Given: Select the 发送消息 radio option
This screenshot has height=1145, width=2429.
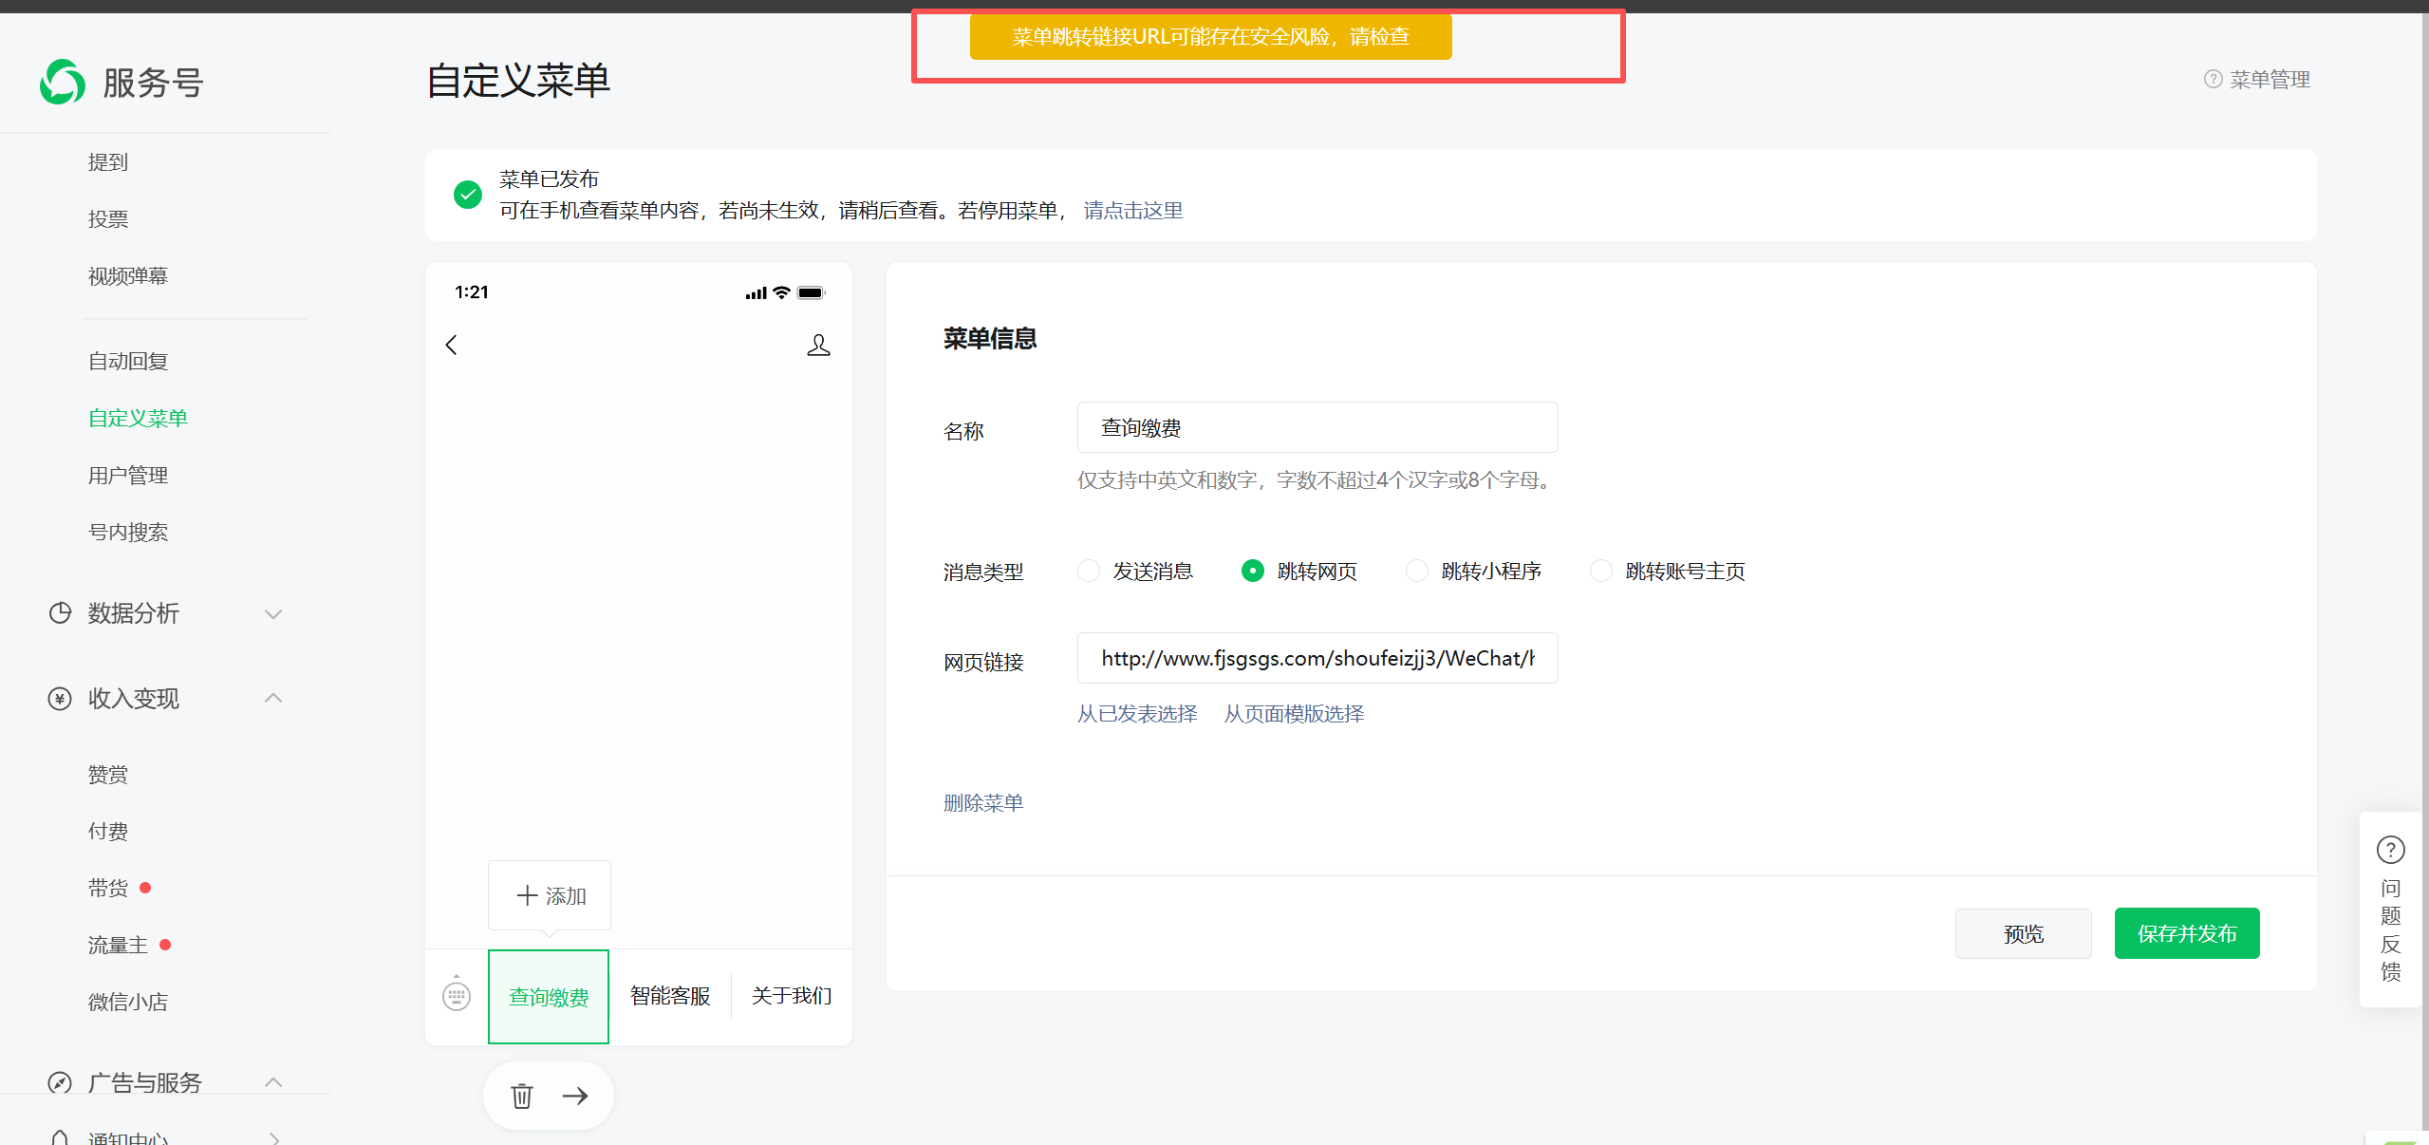Looking at the screenshot, I should pyautogui.click(x=1089, y=571).
